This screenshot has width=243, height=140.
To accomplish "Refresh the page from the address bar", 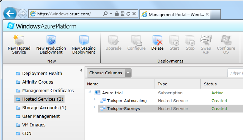I will click(128, 14).
